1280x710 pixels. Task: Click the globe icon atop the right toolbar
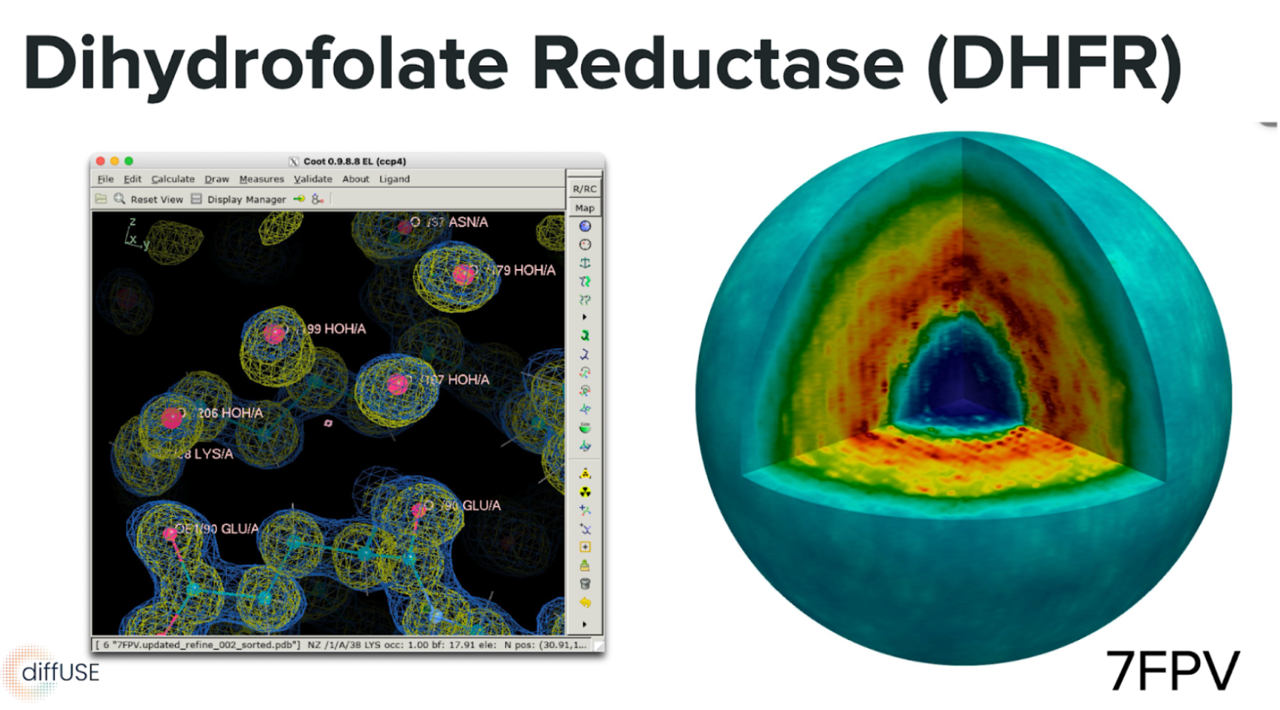click(586, 225)
